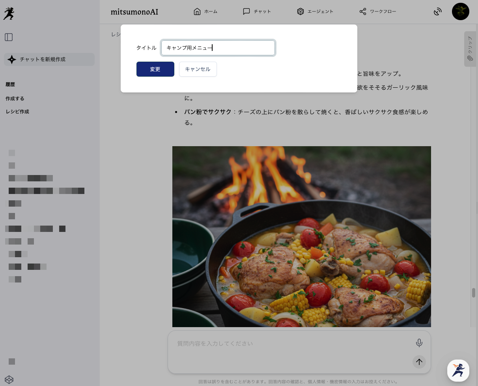Go to the ワークフロー tab
Screen dimensions: 478x386
[x=377, y=11]
